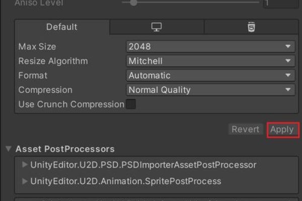Viewport: 302px width, 201px height.
Task: Expand the PSDImporterAssetPostProcessor entry
Action: (x=25, y=165)
